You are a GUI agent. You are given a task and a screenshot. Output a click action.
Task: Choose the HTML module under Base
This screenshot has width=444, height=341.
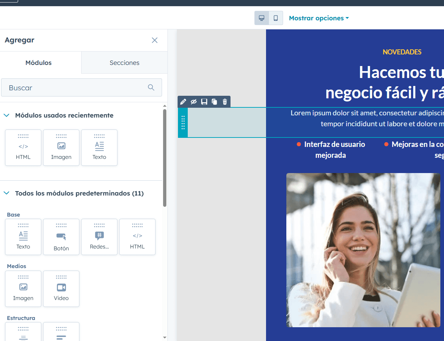[x=137, y=237]
